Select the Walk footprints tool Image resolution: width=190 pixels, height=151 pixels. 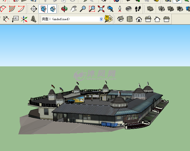click(138, 9)
